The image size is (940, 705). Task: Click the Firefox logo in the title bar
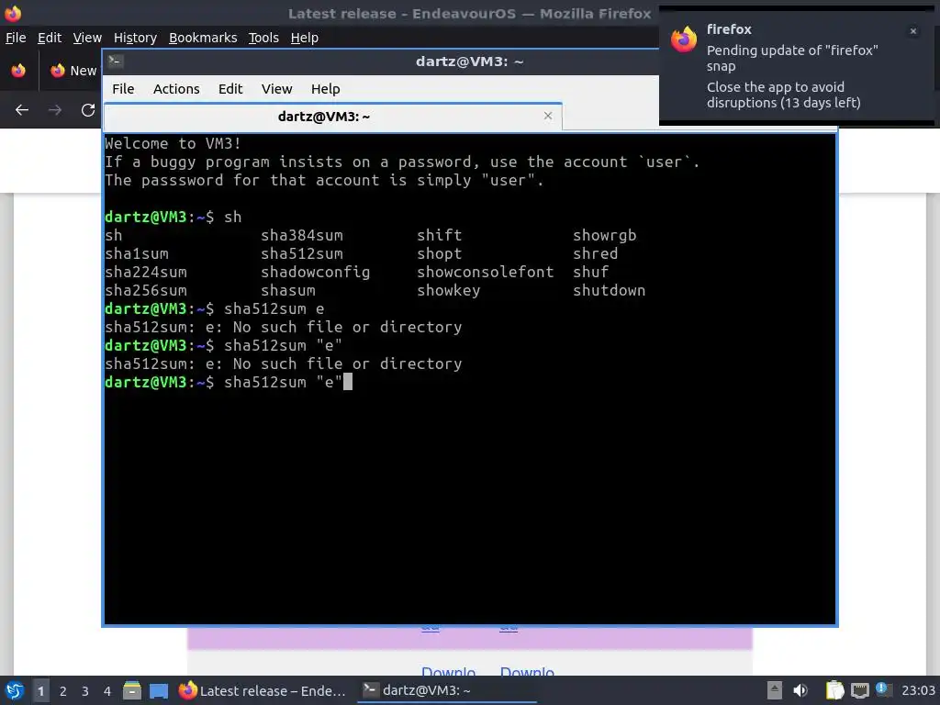13,13
